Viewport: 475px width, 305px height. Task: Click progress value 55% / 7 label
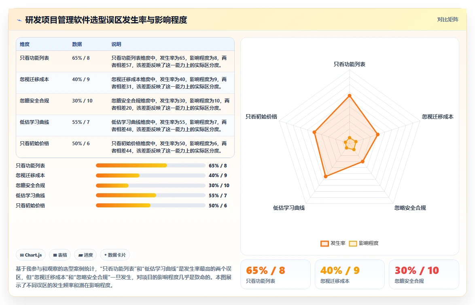(218, 196)
